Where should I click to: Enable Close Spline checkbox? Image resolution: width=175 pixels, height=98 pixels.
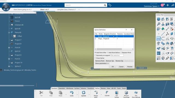pos(95,58)
